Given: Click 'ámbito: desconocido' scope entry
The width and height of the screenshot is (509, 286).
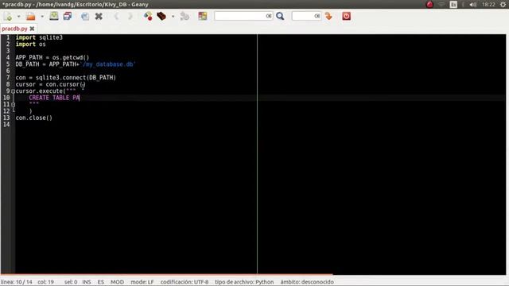Looking at the screenshot, I should coord(307,282).
